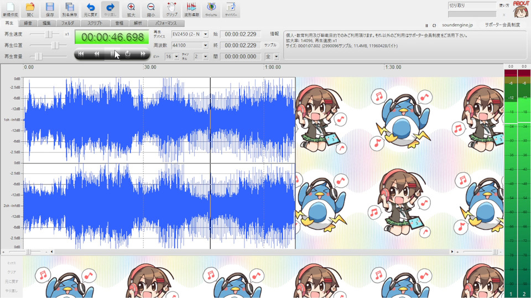Toggle the サイドバー sidebar icon
The height and width of the screenshot is (298, 531).
[x=231, y=9]
